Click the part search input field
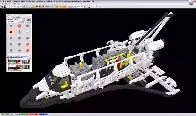The image size is (196, 116). pos(16,22)
